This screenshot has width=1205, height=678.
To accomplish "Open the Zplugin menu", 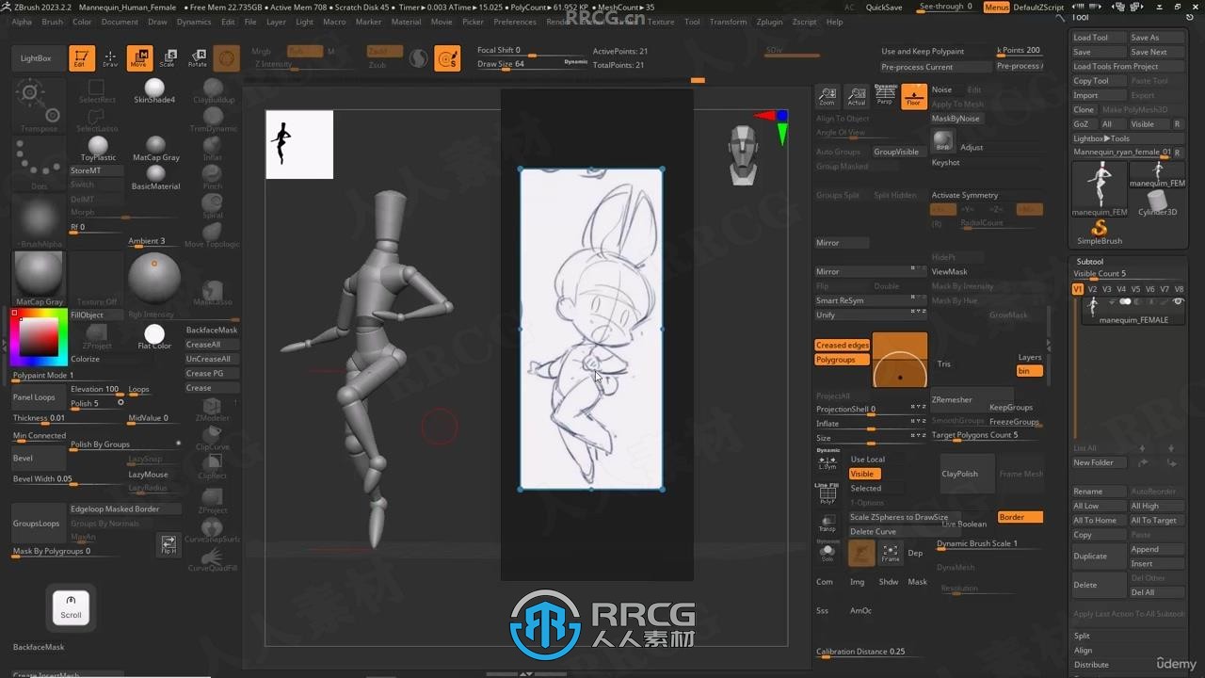I will (x=769, y=22).
